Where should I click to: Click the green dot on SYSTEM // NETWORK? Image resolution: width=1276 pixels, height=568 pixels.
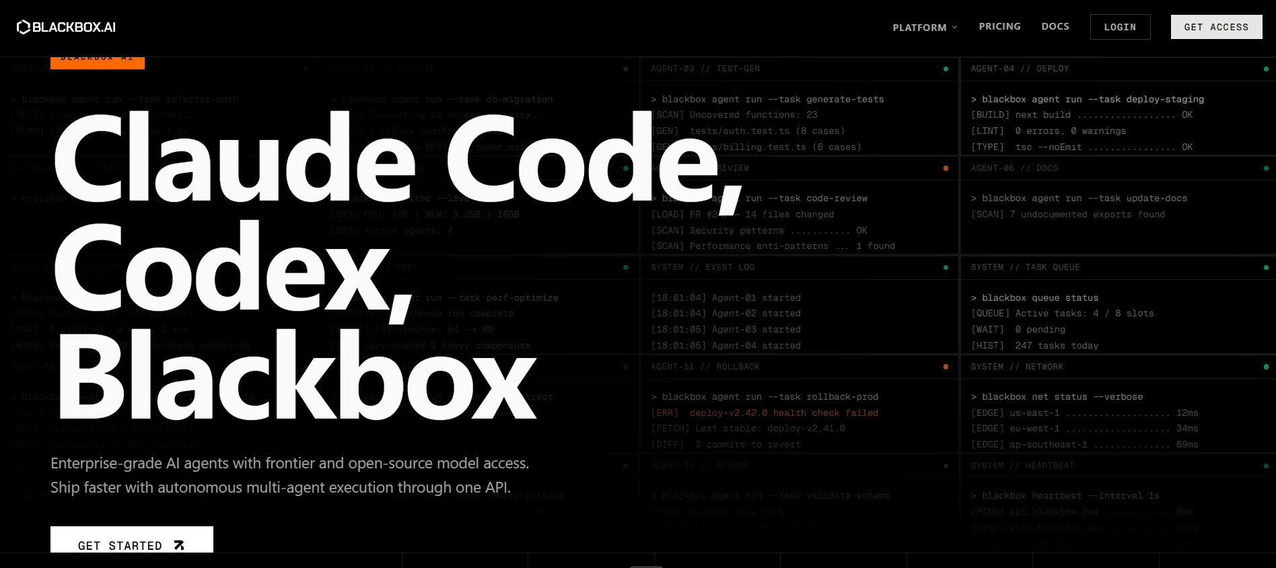[x=1266, y=367]
